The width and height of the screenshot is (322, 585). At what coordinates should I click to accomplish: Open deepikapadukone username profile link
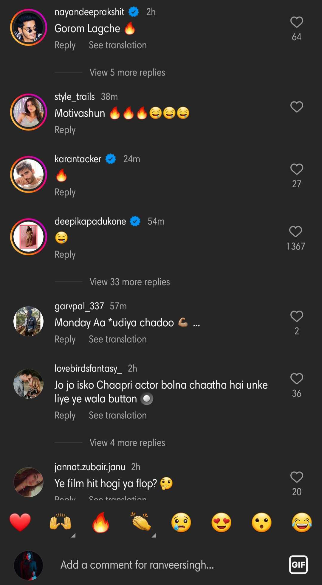point(90,221)
